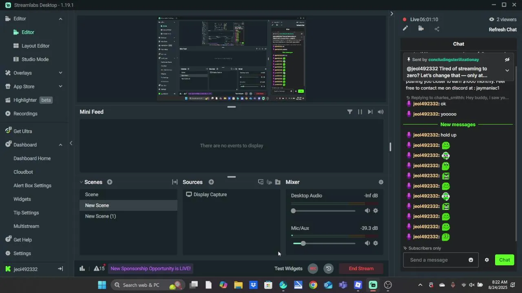Share the stream with the share icon

[437, 29]
